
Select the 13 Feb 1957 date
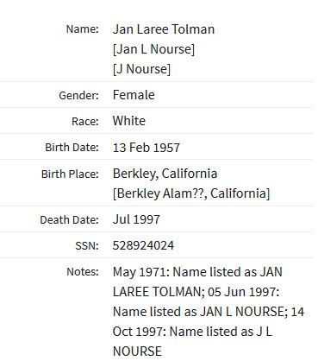pyautogui.click(x=147, y=148)
